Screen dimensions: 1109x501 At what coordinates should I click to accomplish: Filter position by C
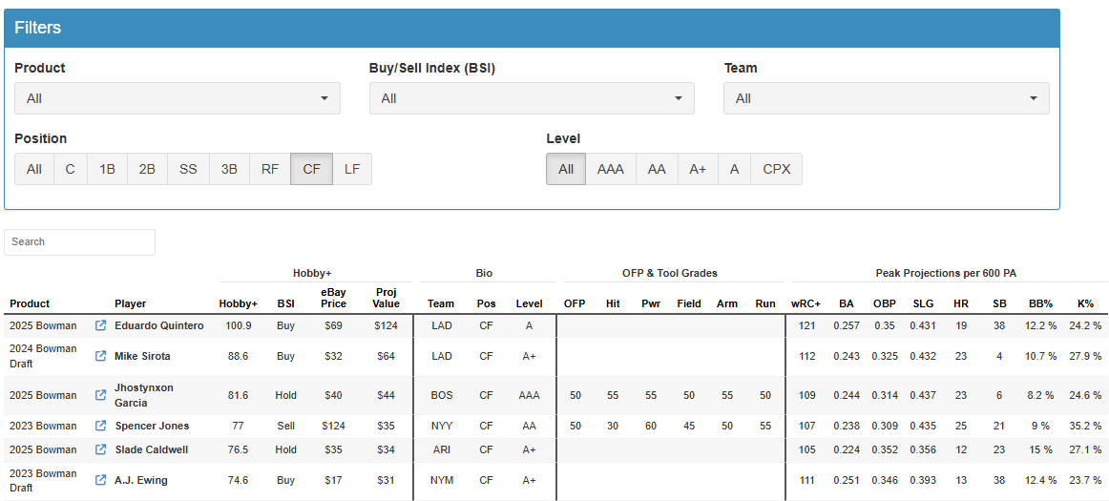(71, 169)
